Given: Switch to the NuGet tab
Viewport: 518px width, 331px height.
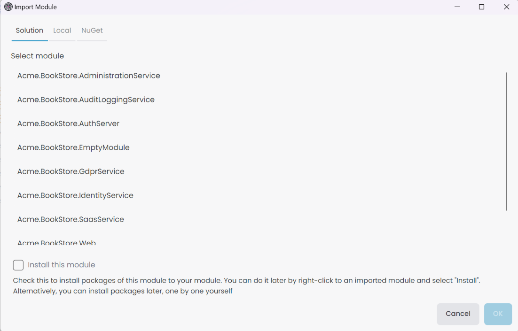Looking at the screenshot, I should point(92,30).
